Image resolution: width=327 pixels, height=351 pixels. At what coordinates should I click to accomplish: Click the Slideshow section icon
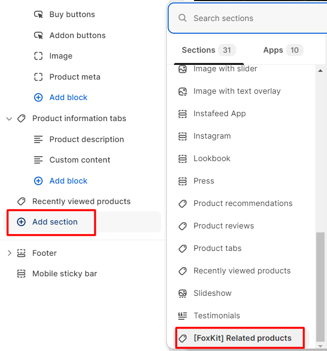[x=182, y=293]
